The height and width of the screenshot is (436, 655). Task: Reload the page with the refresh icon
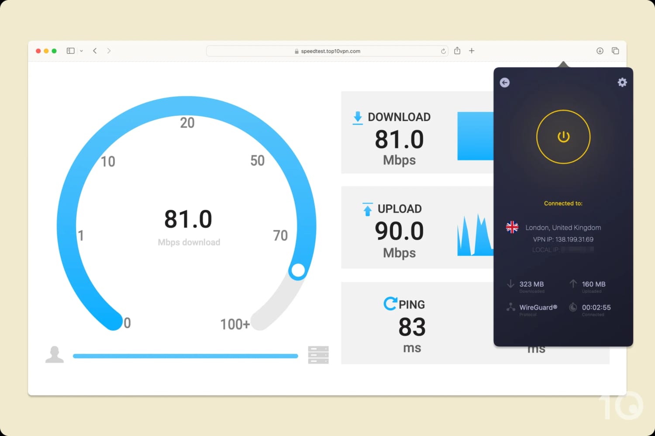point(443,51)
